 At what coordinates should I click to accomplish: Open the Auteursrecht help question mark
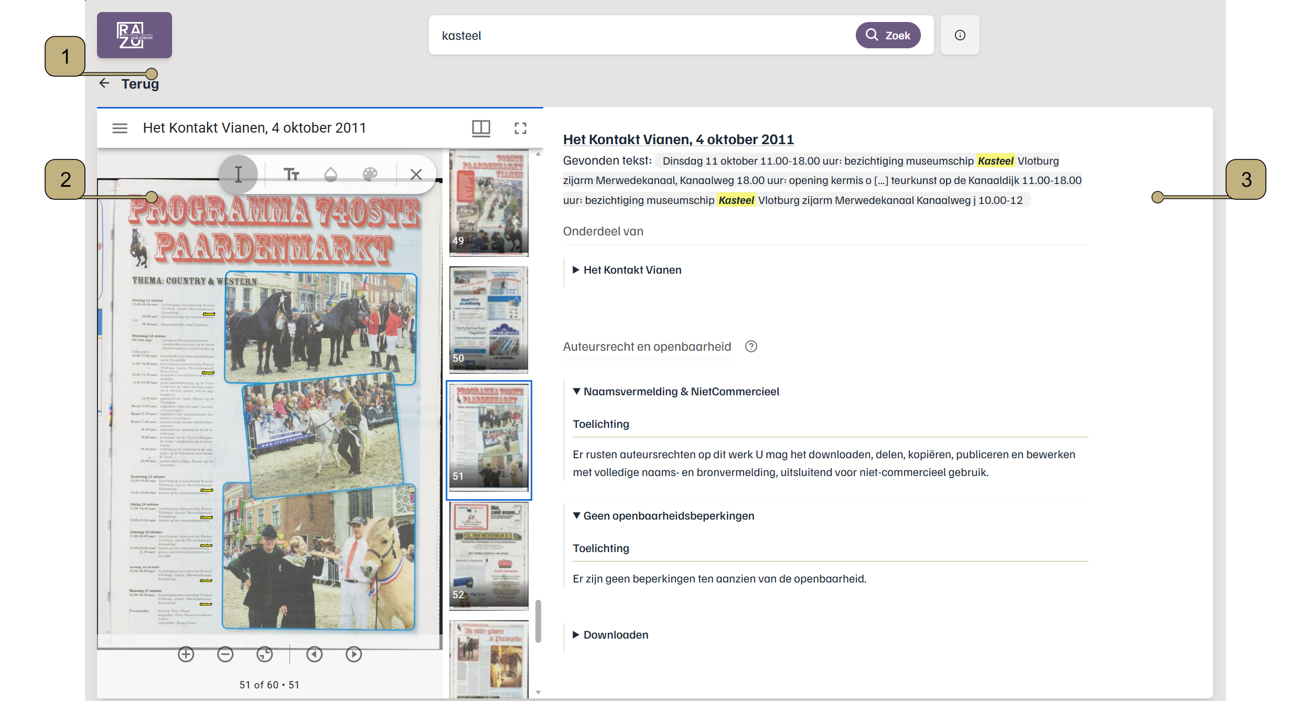(751, 346)
